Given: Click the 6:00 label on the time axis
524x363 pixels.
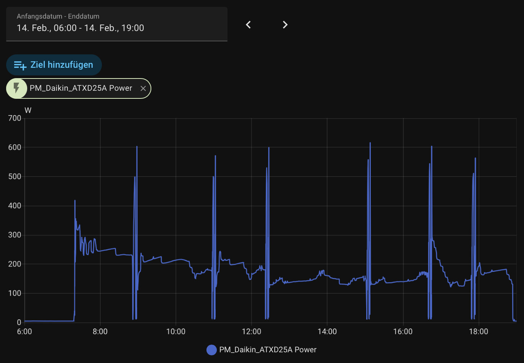Looking at the screenshot, I should (x=25, y=332).
